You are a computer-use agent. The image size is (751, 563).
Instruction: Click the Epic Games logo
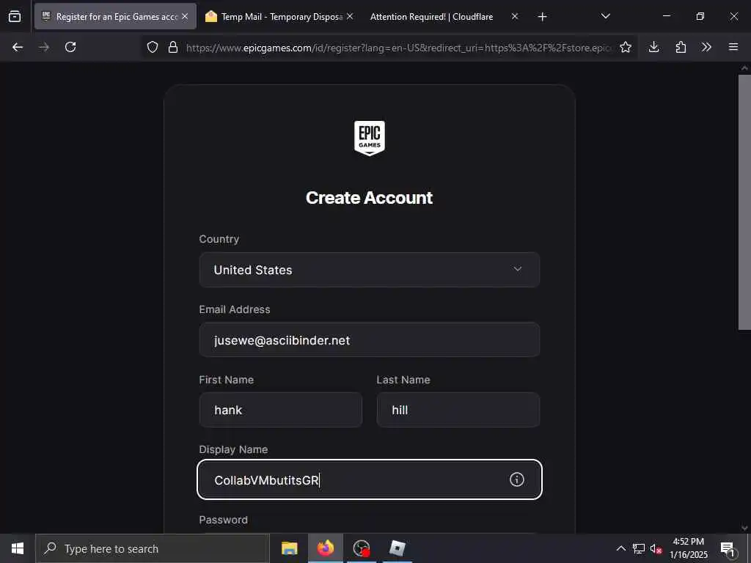click(370, 139)
